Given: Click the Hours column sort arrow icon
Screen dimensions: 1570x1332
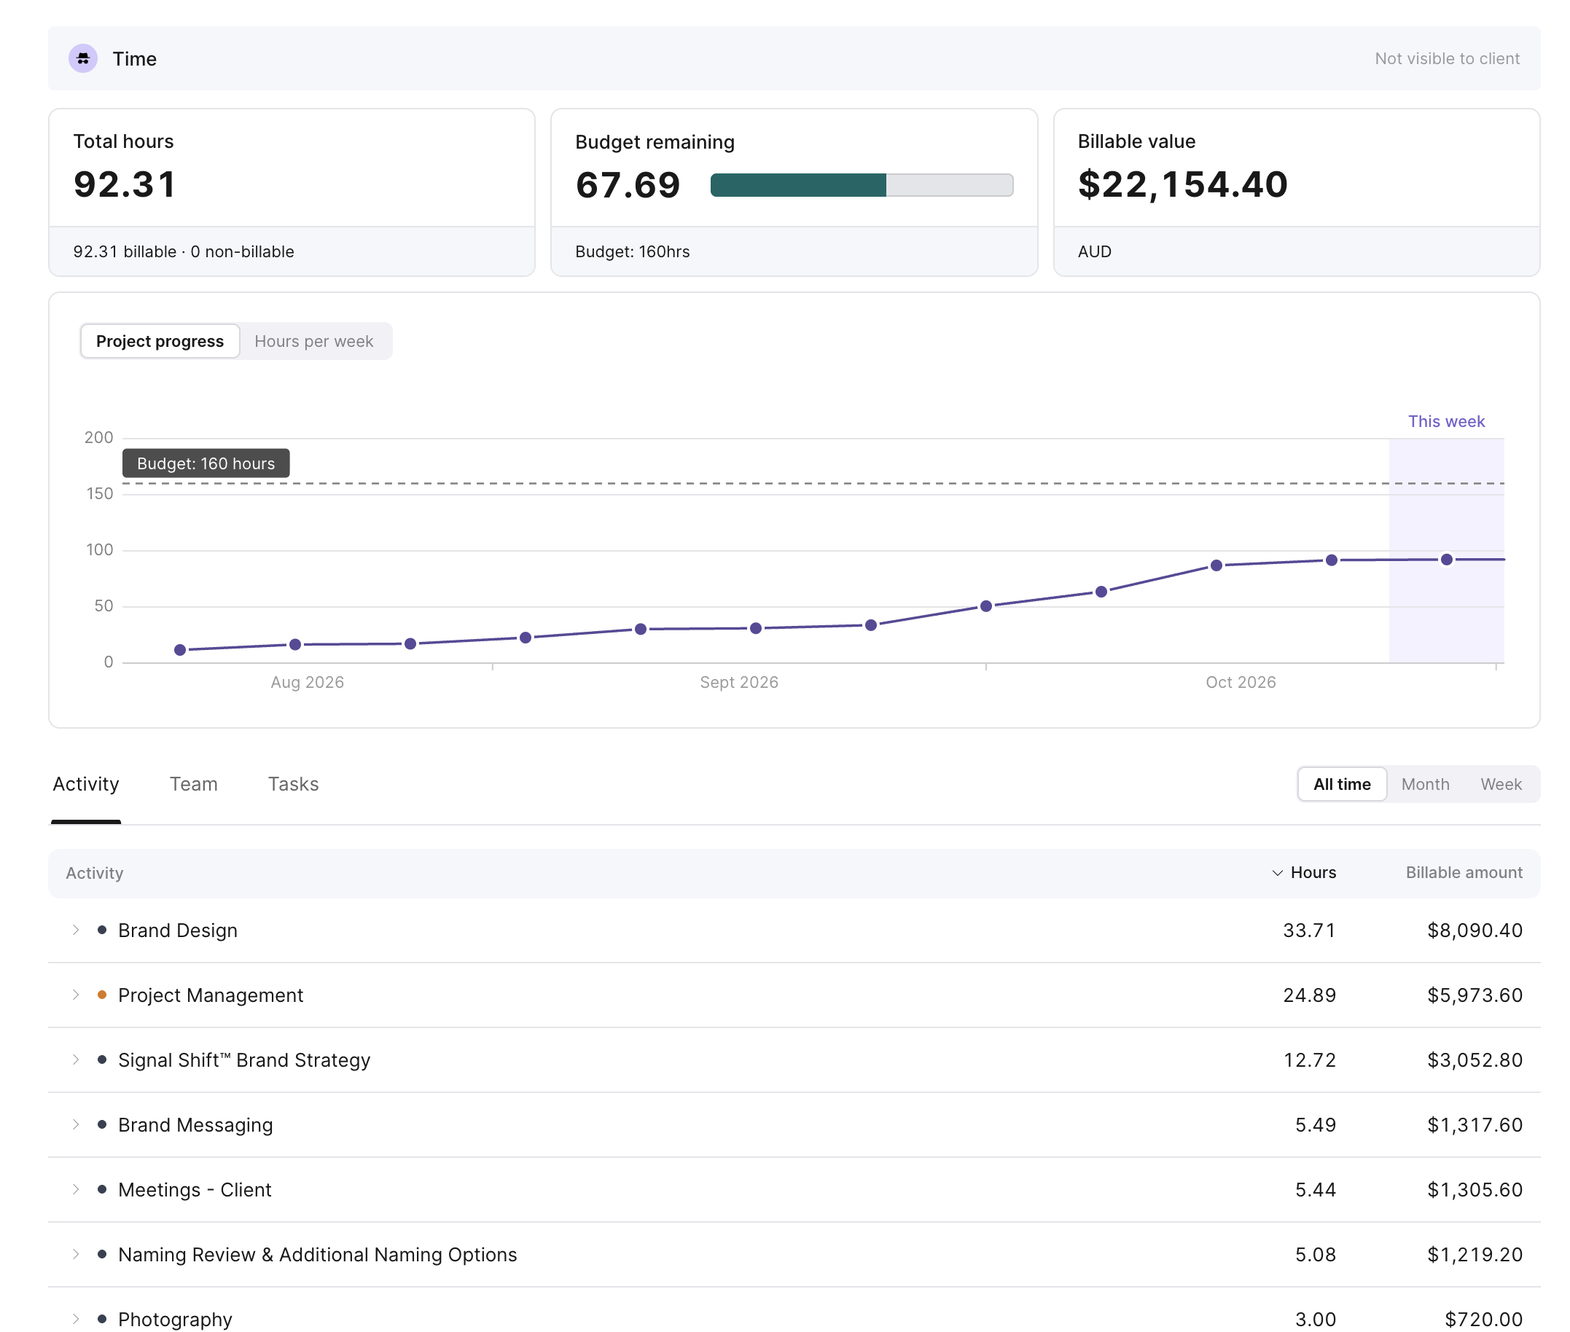Looking at the screenshot, I should pos(1277,873).
